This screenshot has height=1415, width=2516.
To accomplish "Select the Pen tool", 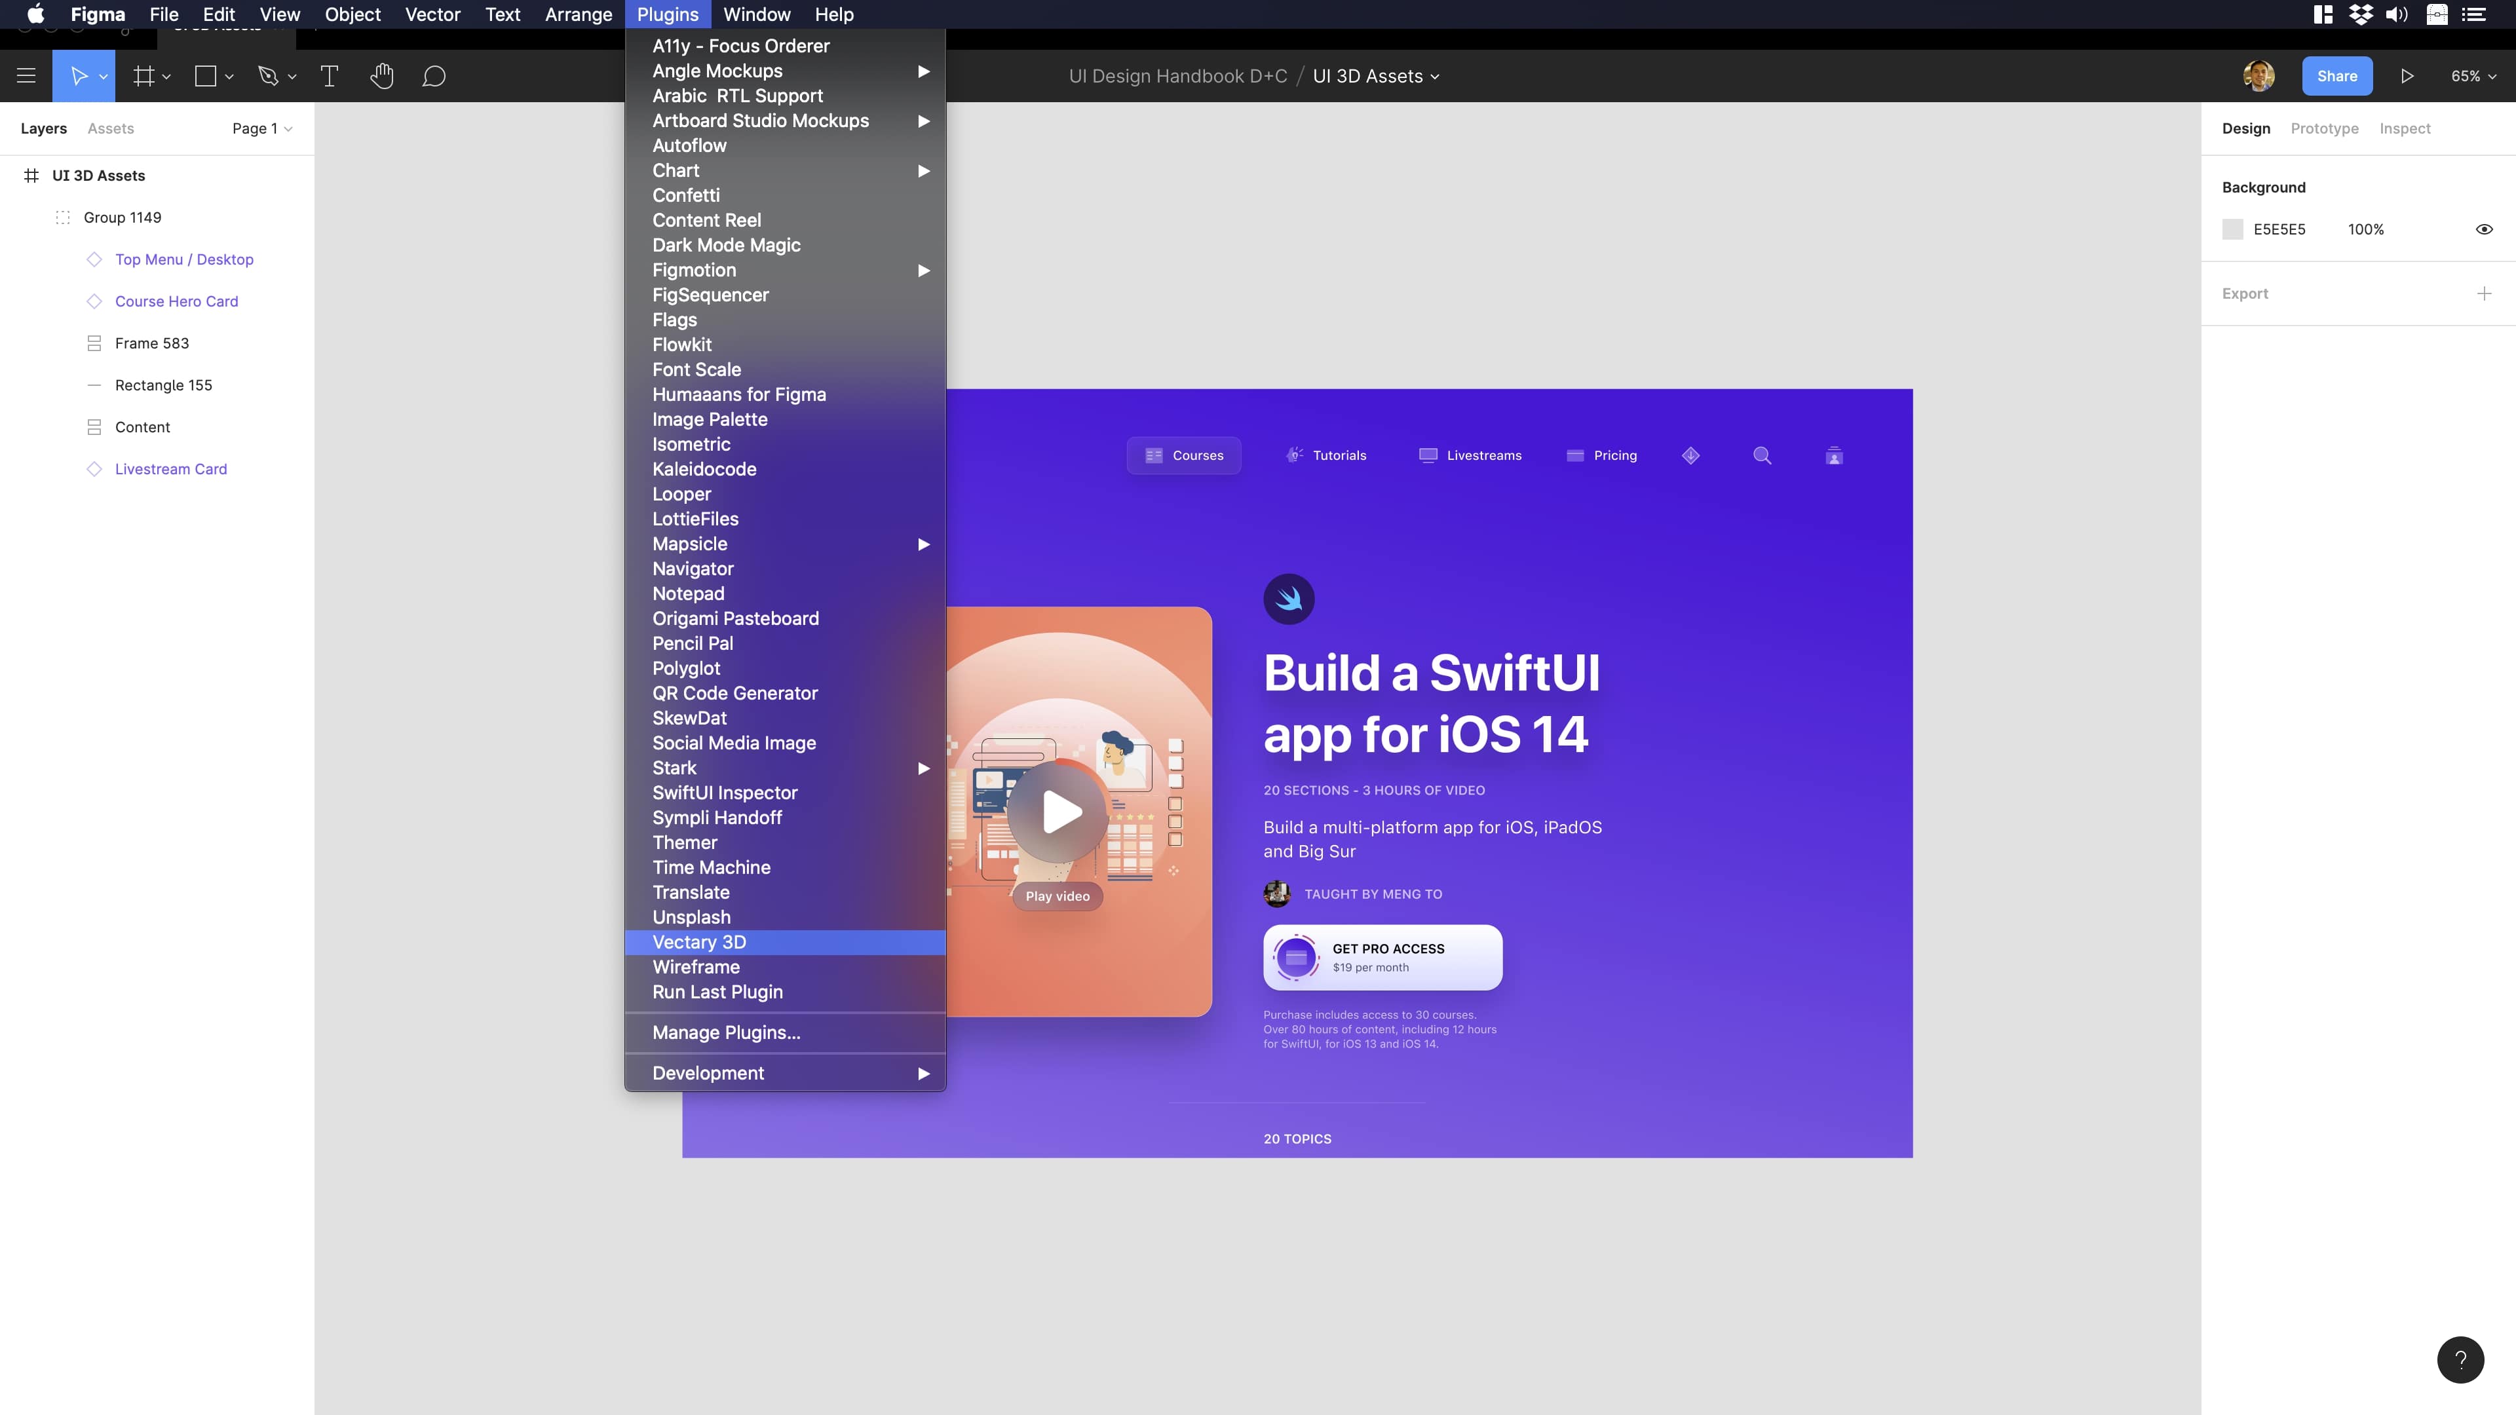I will (x=269, y=75).
